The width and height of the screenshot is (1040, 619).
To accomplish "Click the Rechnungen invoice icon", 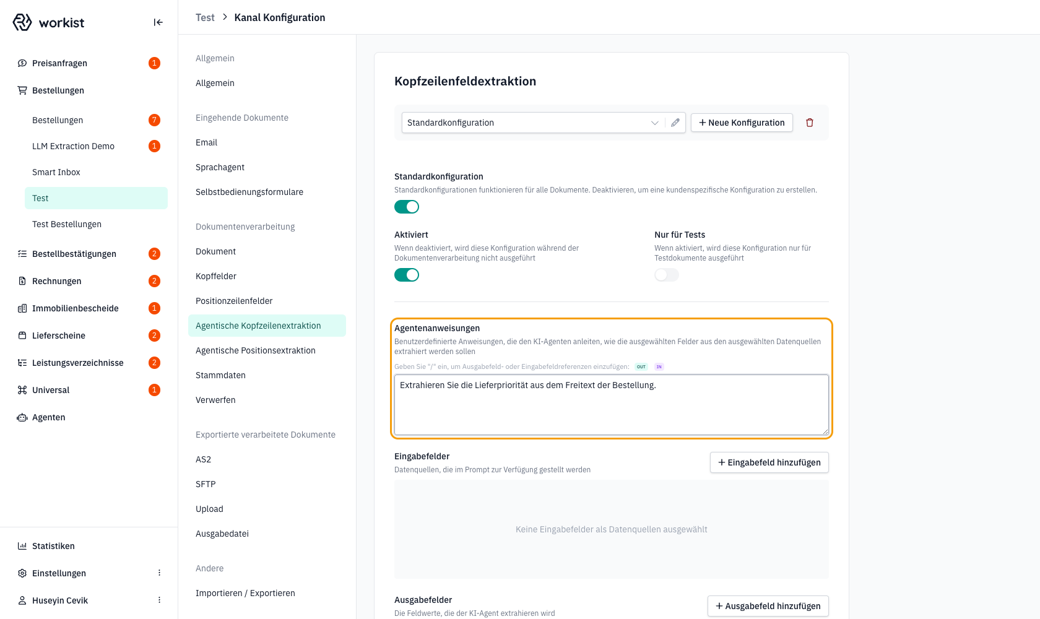I will tap(22, 281).
